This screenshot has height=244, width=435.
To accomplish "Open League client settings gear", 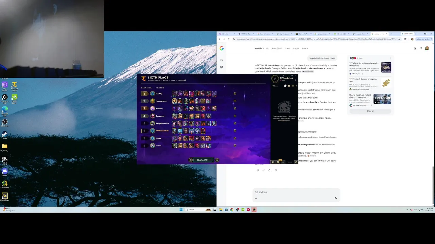I will pyautogui.click(x=292, y=76).
